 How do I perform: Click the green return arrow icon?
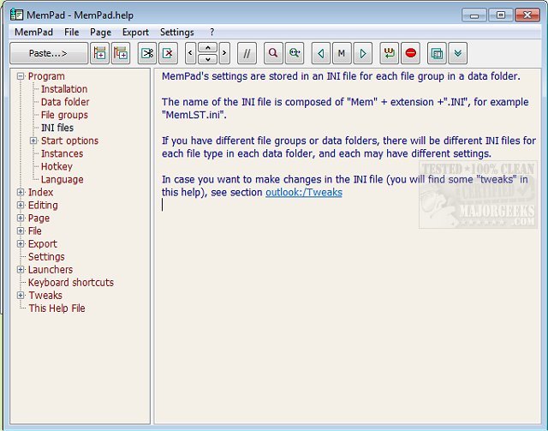click(x=389, y=53)
